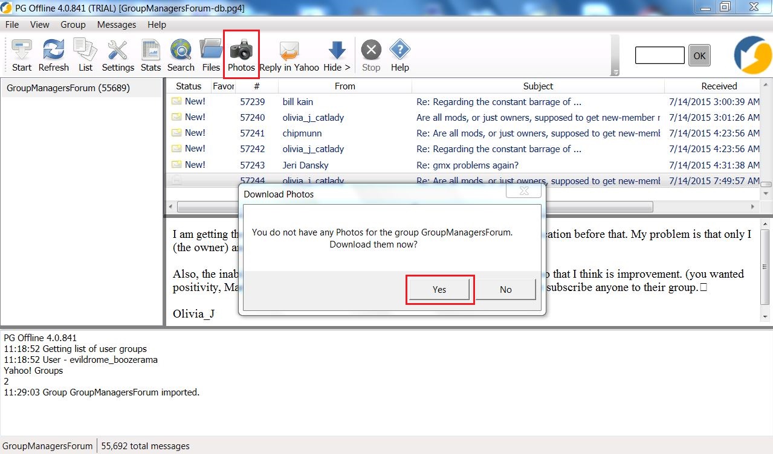This screenshot has height=454, width=773.
Task: Click the PG Offline logo icon
Action: pos(753,55)
